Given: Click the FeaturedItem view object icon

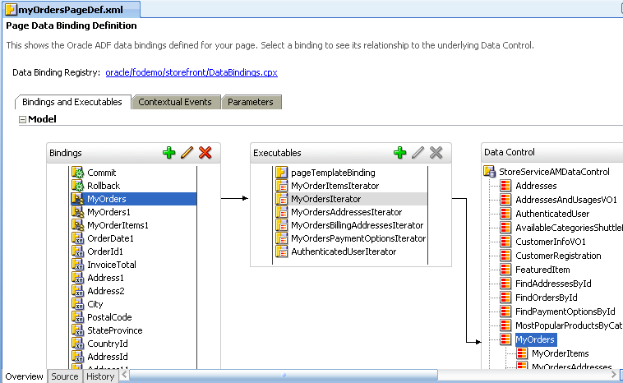Looking at the screenshot, I should point(505,270).
